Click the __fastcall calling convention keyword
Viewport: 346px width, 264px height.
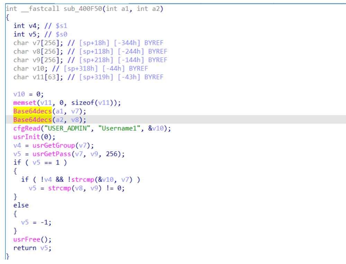click(x=40, y=9)
